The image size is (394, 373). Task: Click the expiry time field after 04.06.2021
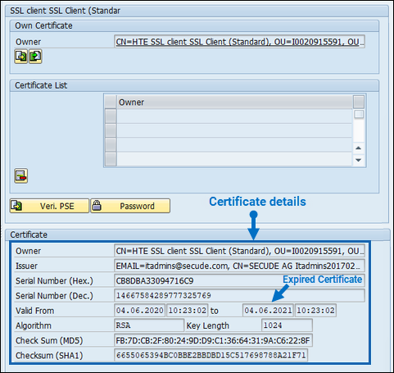pos(315,311)
